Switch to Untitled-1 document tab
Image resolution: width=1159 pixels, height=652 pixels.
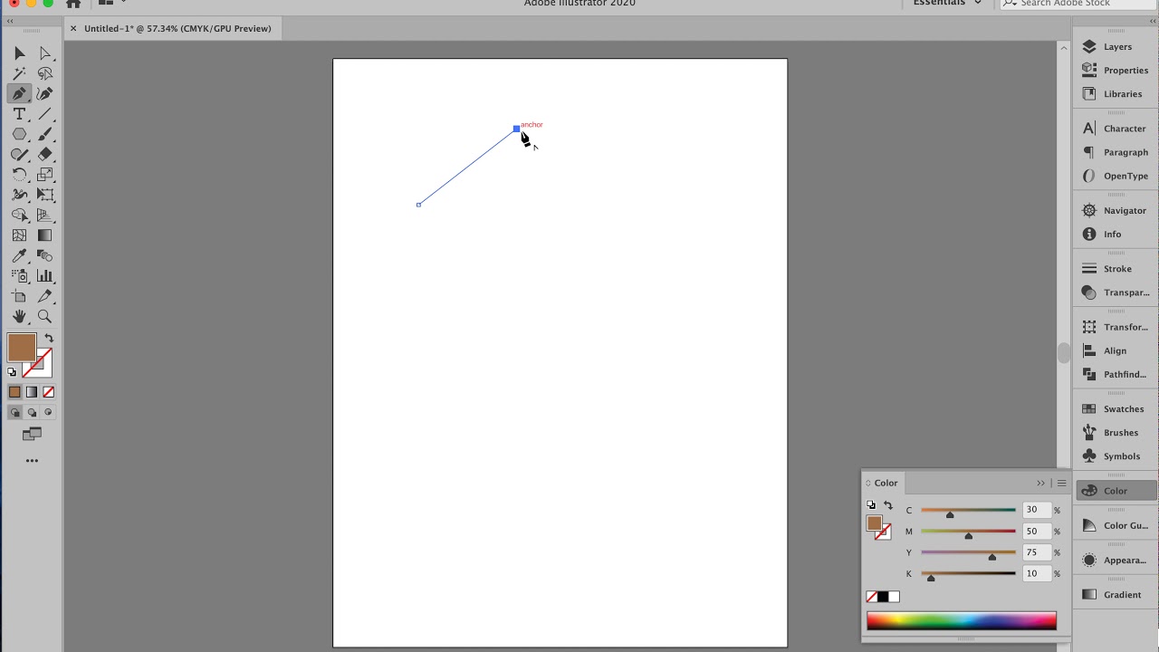click(x=177, y=28)
